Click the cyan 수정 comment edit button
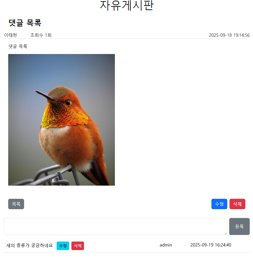This screenshot has height=258, width=253. click(x=63, y=246)
